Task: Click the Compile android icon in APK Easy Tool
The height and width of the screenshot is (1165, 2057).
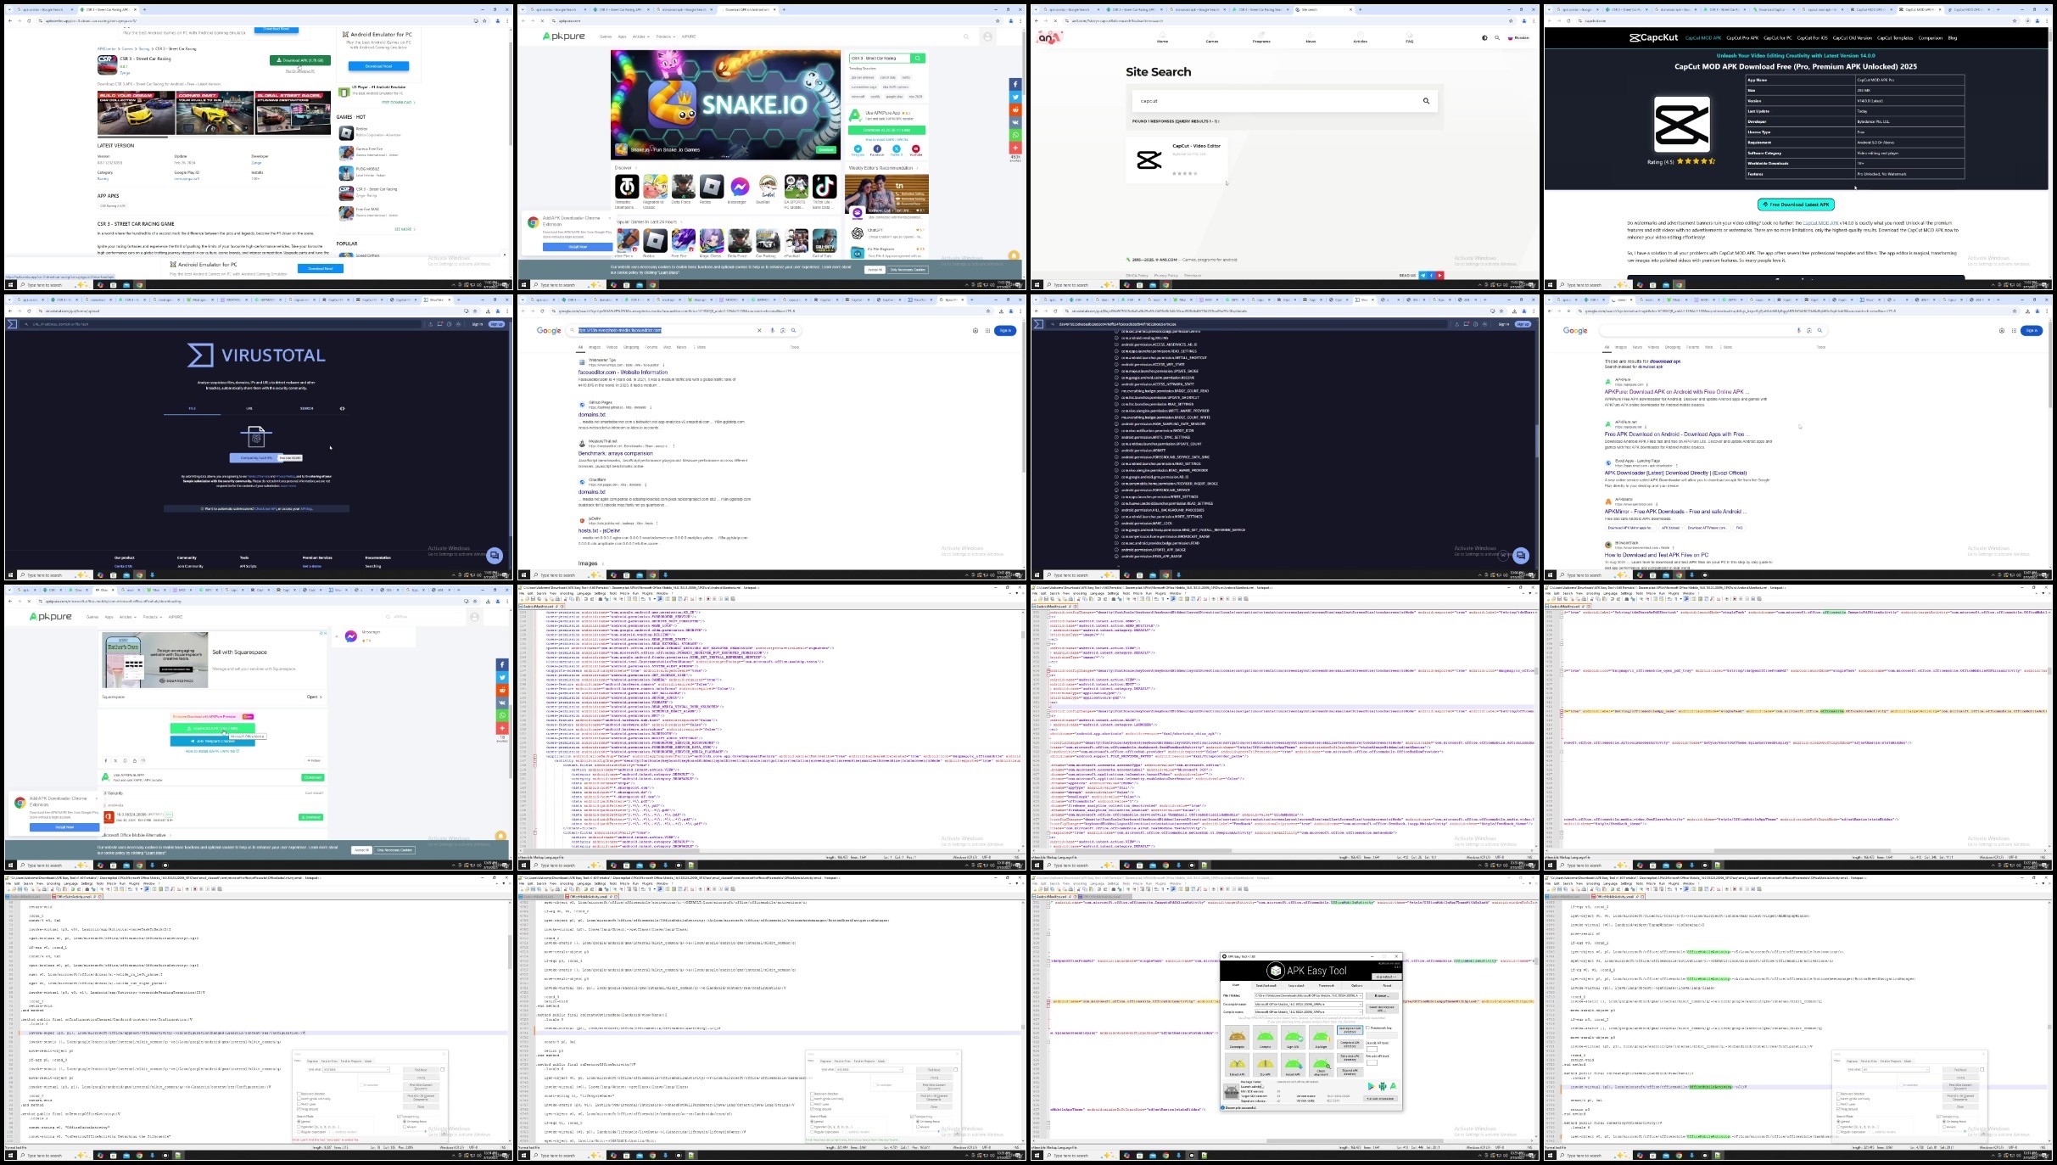Action: point(1265,1037)
